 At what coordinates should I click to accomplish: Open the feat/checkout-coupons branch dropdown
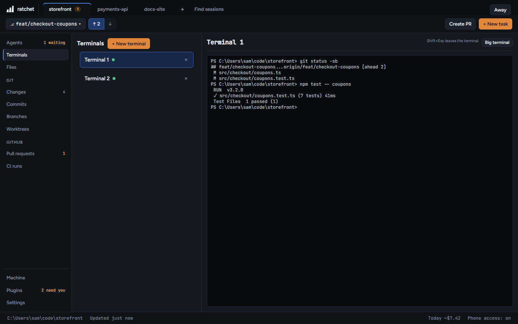click(46, 24)
